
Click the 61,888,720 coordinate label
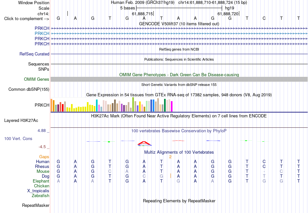pos(228,14)
